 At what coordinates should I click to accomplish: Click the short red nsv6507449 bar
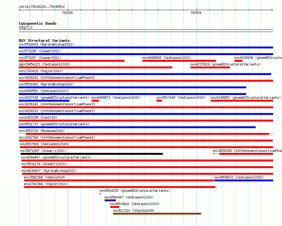159,101
